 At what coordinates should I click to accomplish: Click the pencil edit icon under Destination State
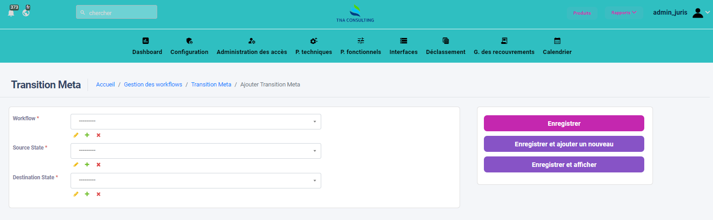coord(76,194)
